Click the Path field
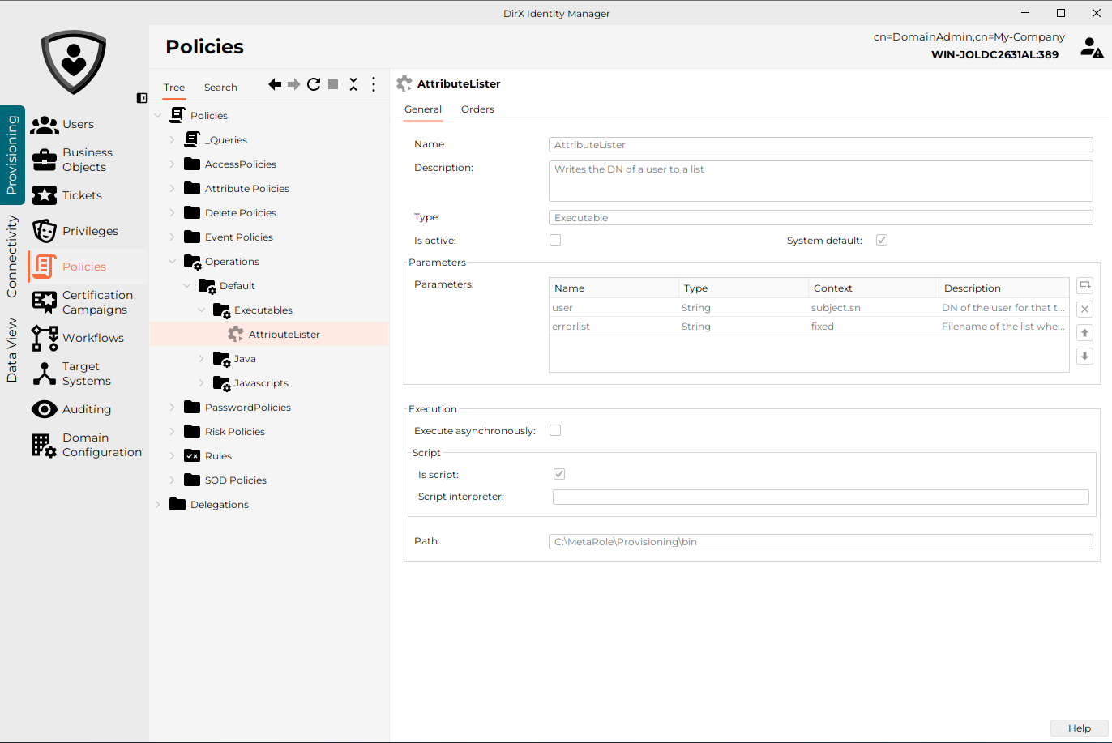The width and height of the screenshot is (1112, 743). tap(820, 541)
